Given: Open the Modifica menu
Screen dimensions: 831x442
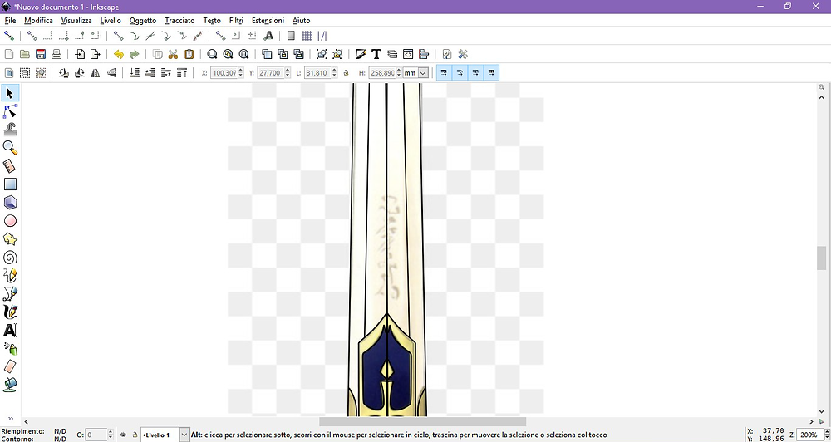Looking at the screenshot, I should [x=39, y=21].
